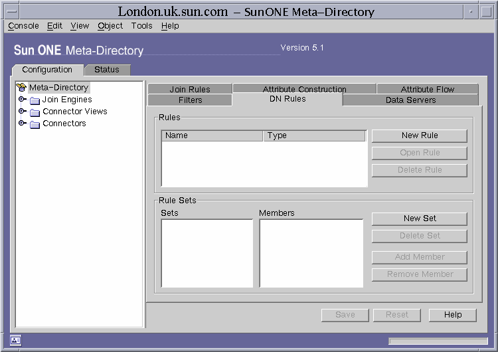Minimize the Meta-Directory window
The image size is (498, 352).
tap(471, 12)
